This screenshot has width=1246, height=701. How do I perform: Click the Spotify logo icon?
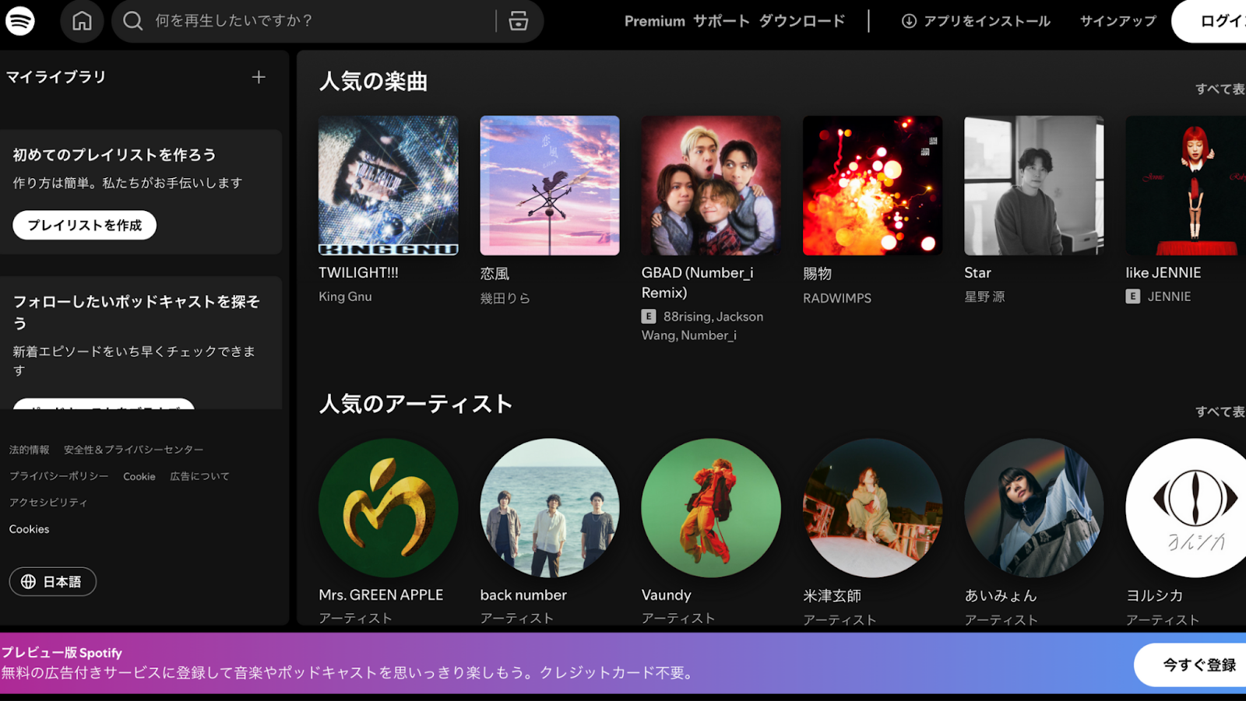coord(20,21)
